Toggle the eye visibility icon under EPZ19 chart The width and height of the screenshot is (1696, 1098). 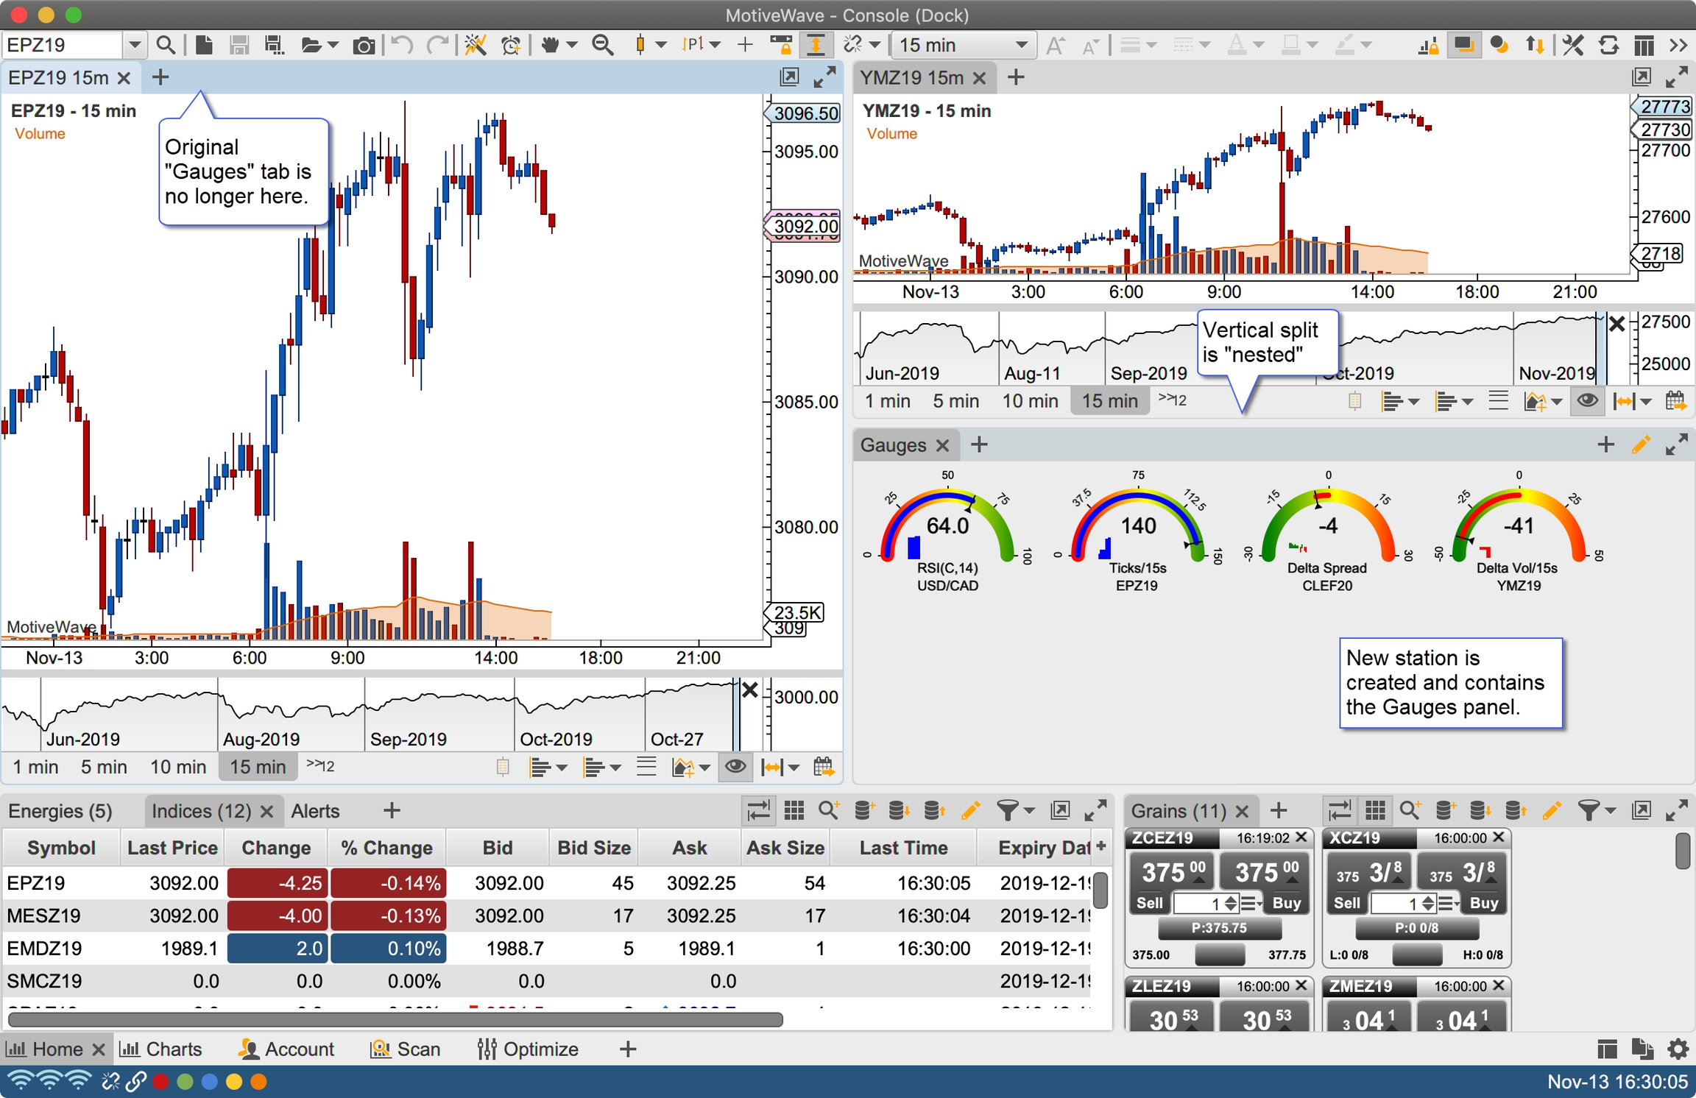point(735,767)
